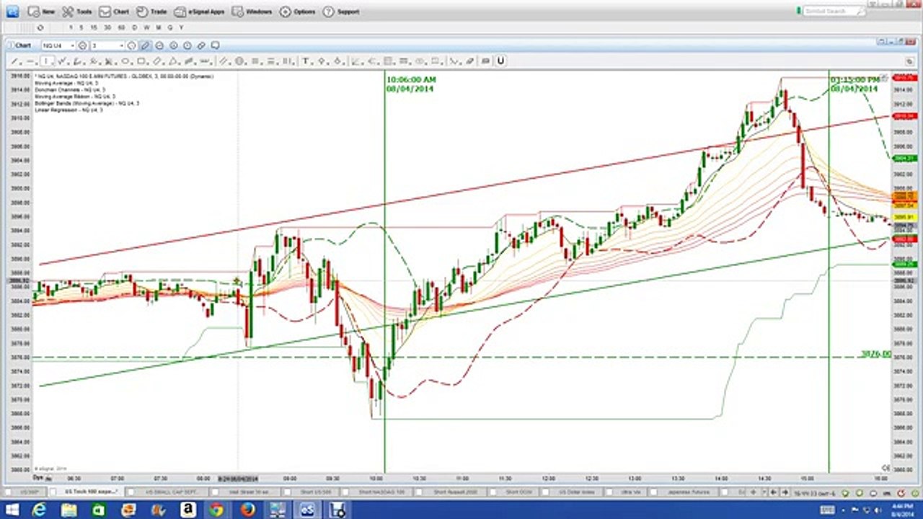This screenshot has width=923, height=519.
Task: Select the trend line drawing tool
Action: click(x=14, y=61)
